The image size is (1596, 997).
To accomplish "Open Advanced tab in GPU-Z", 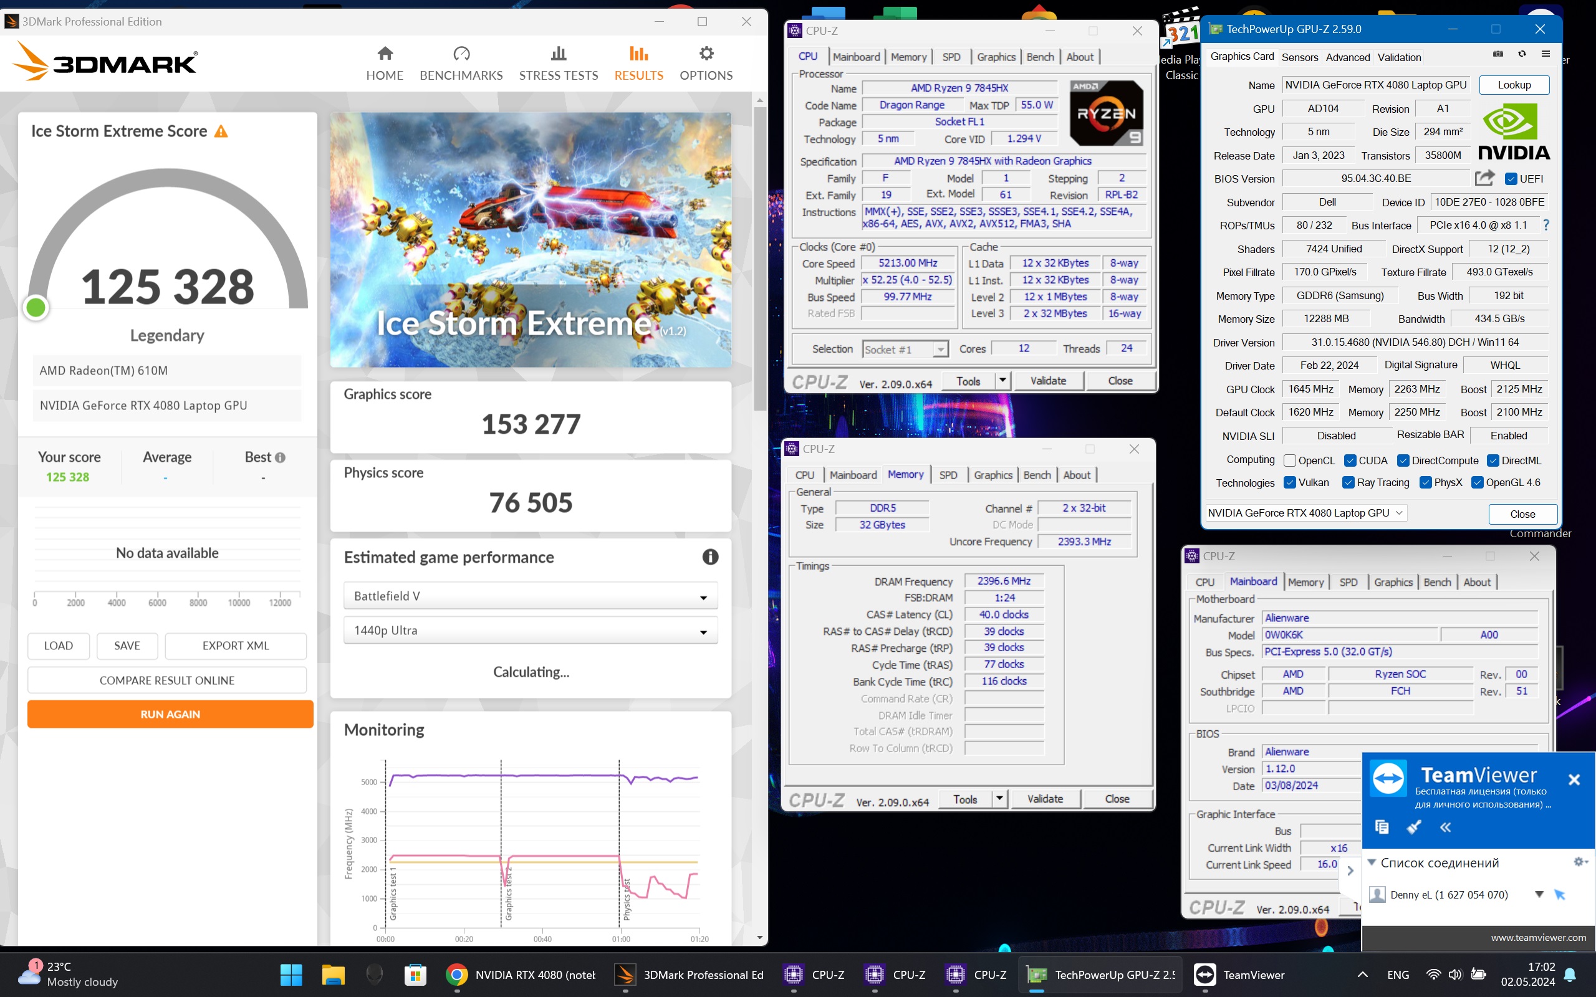I will pyautogui.click(x=1347, y=57).
